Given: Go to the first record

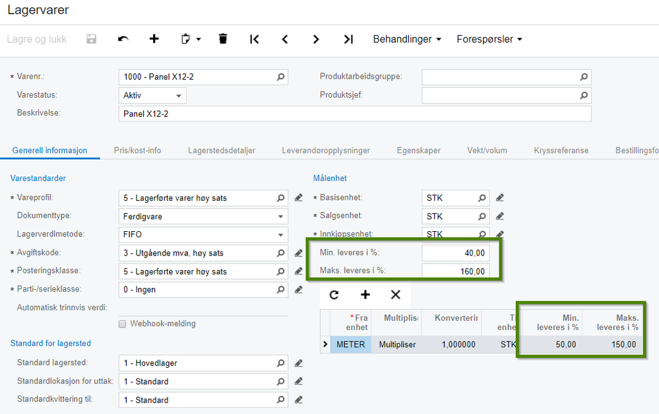Looking at the screenshot, I should (x=255, y=40).
